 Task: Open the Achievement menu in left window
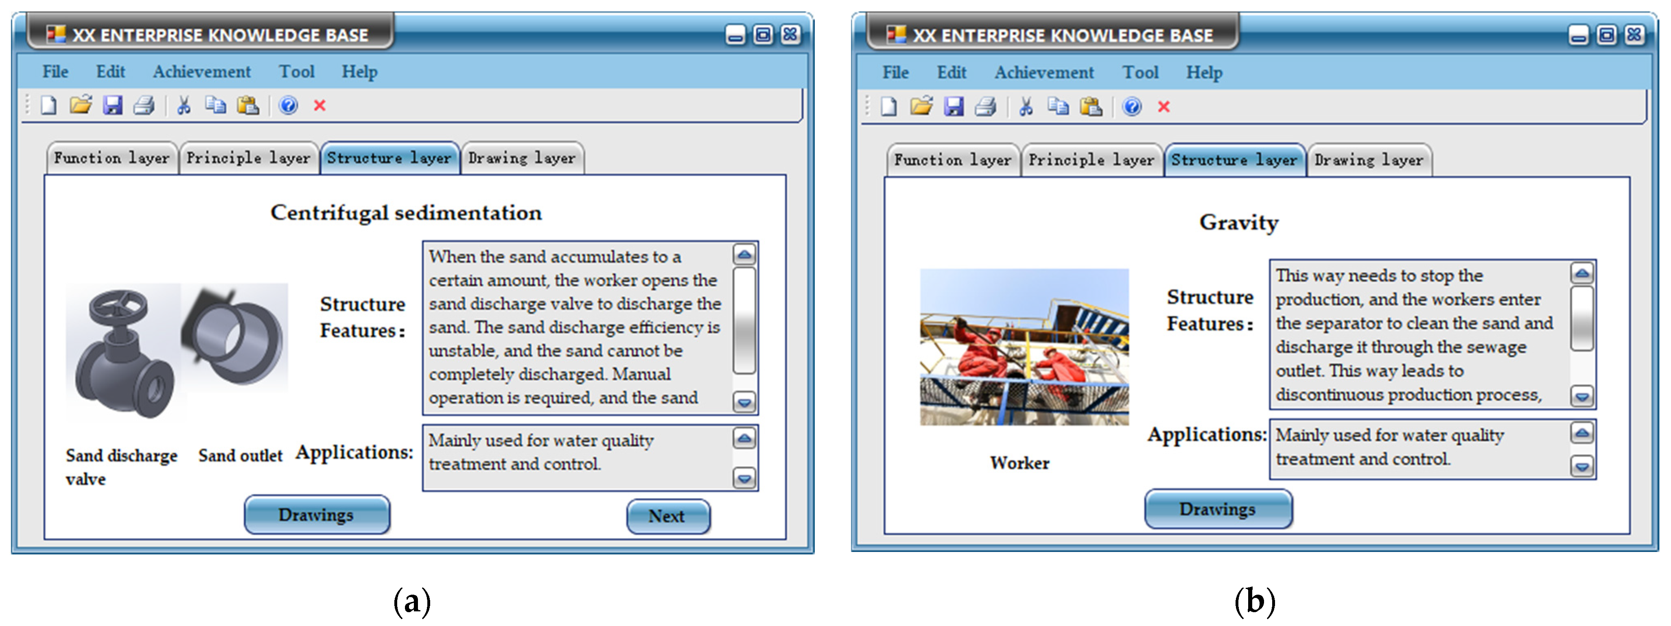[201, 71]
